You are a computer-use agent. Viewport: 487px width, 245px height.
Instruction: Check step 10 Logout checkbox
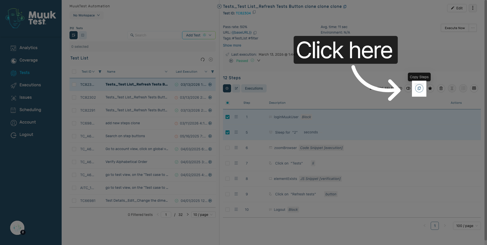pyautogui.click(x=228, y=210)
